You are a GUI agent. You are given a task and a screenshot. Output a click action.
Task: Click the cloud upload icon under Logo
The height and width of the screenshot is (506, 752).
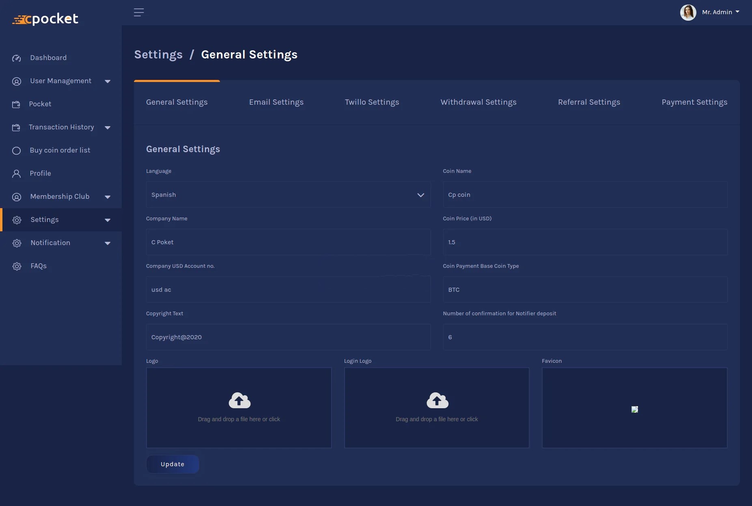pos(239,400)
